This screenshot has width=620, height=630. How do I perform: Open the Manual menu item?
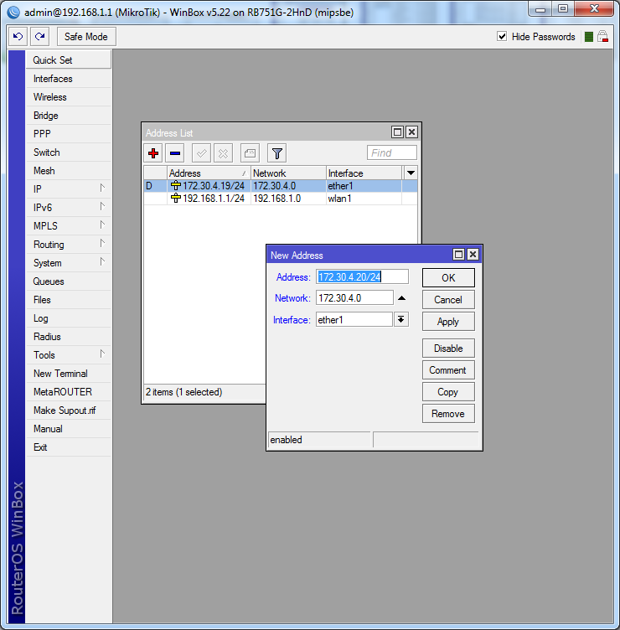(69, 429)
